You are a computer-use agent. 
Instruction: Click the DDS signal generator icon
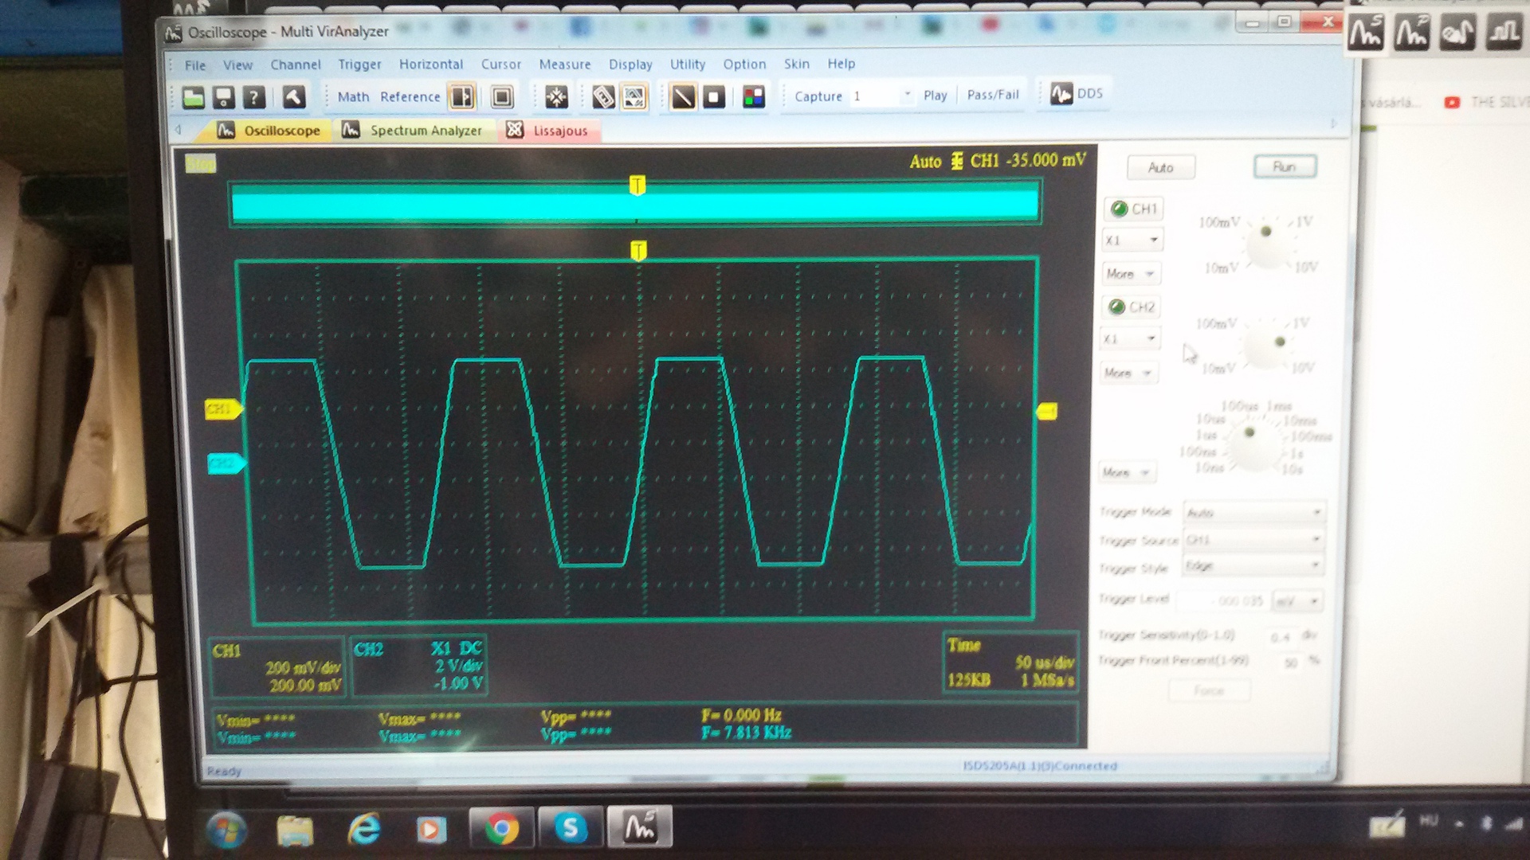[x=1062, y=94]
